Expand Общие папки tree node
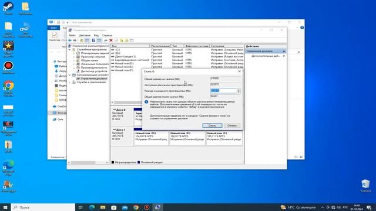Screen dimensions: 376x211 74,60
